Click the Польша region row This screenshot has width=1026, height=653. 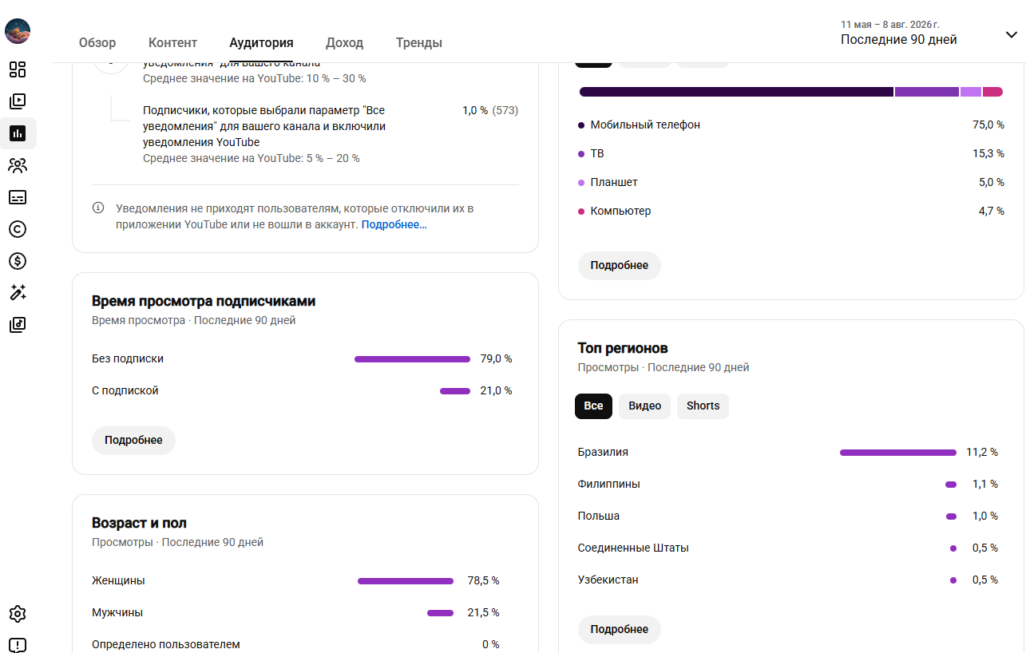pyautogui.click(x=788, y=516)
